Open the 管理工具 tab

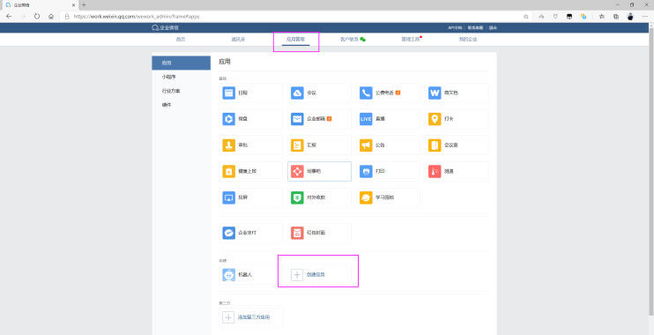[412, 39]
